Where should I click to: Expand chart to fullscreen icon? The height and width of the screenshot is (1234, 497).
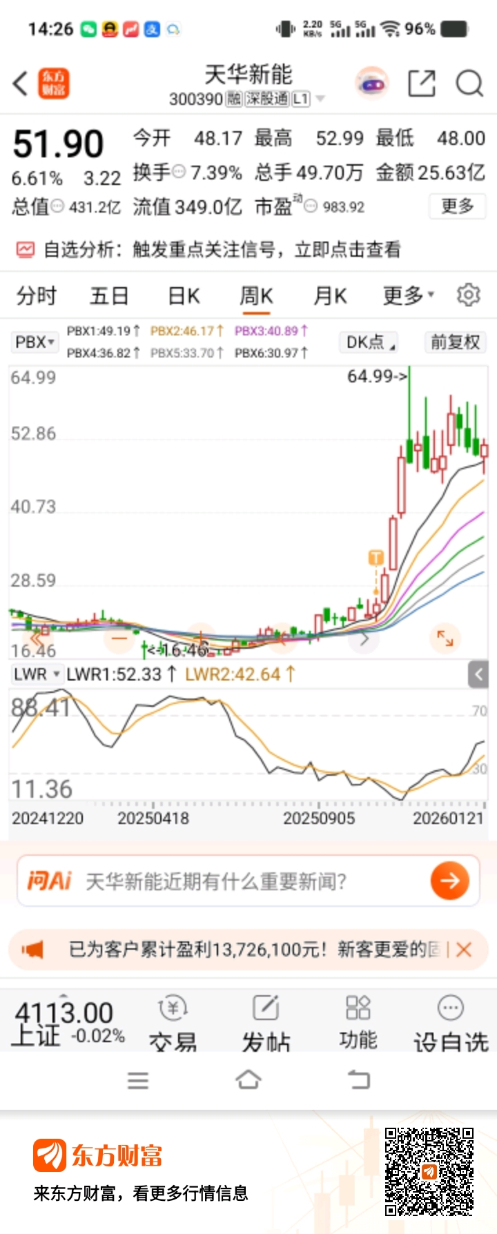click(x=445, y=638)
